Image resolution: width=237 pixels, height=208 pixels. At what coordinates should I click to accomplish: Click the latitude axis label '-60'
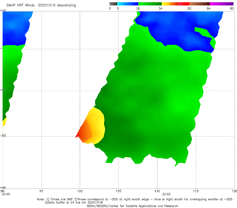click(3, 188)
